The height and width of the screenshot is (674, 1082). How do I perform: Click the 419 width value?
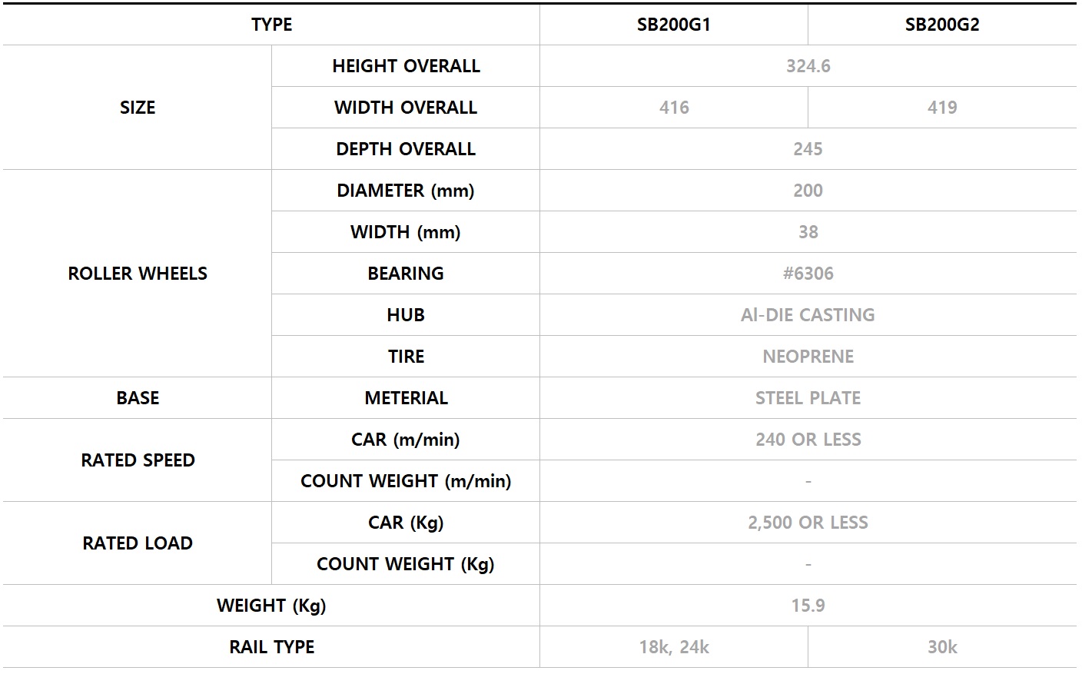(x=942, y=108)
